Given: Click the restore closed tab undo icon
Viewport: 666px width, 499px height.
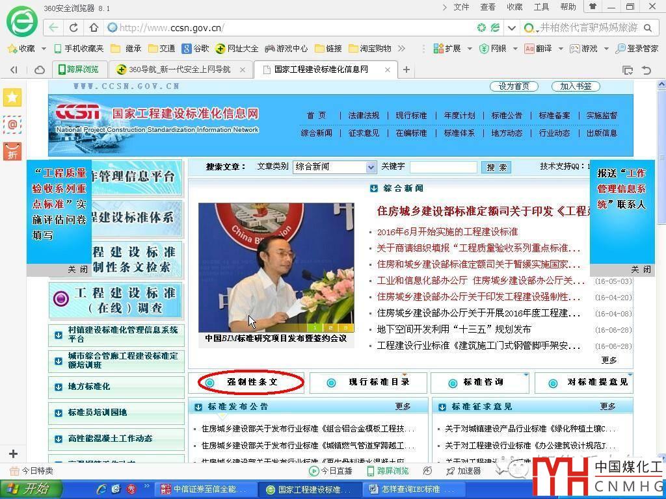Looking at the screenshot, I should [x=646, y=70].
